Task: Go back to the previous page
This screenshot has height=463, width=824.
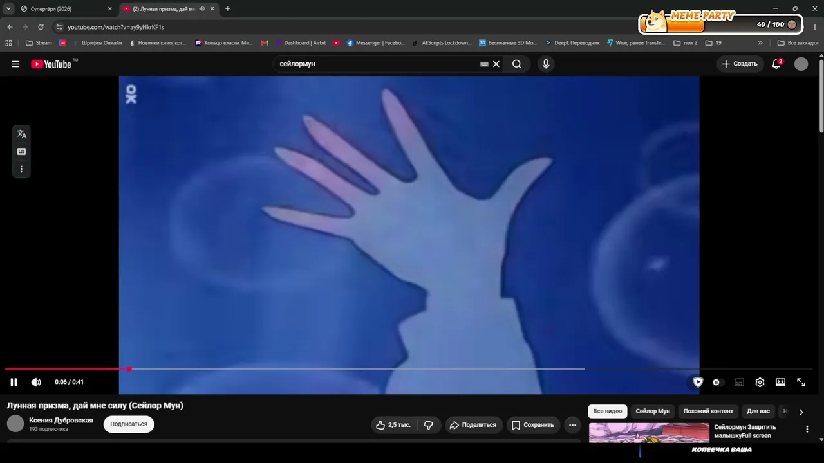Action: (10, 27)
